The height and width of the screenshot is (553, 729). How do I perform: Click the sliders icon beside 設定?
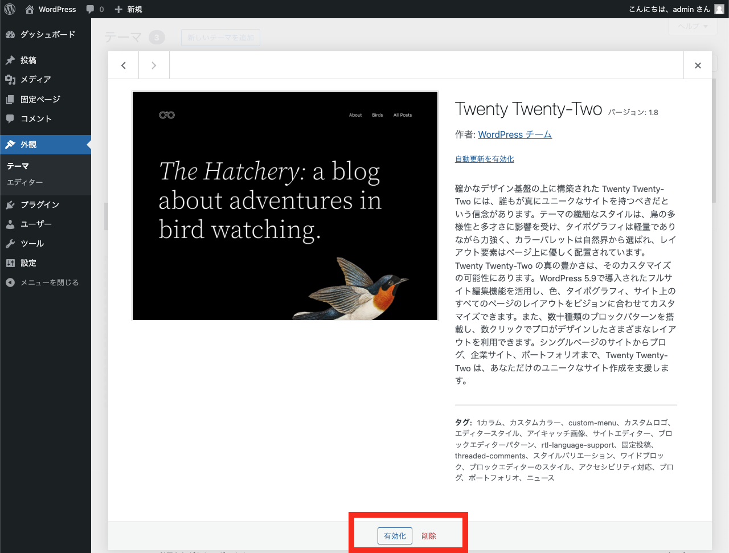[10, 263]
